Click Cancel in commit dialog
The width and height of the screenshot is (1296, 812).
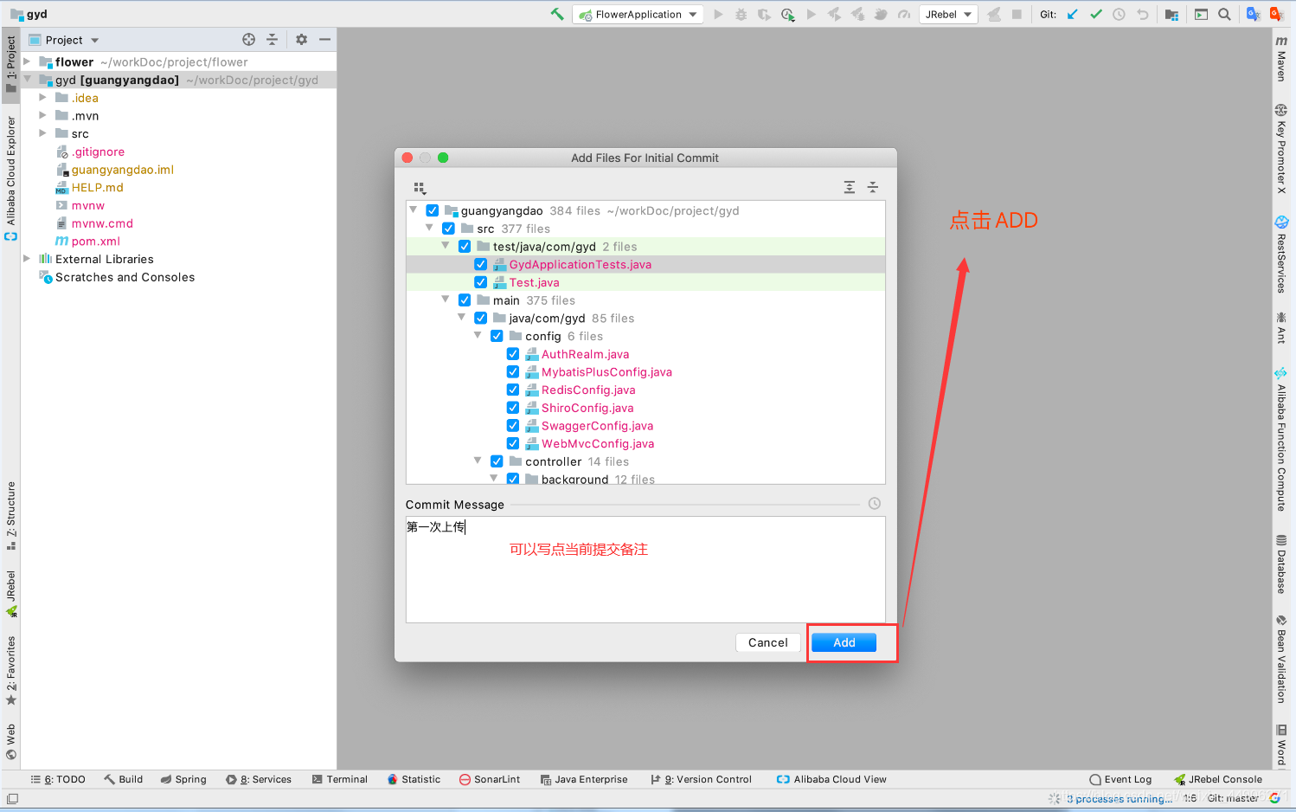click(x=767, y=642)
